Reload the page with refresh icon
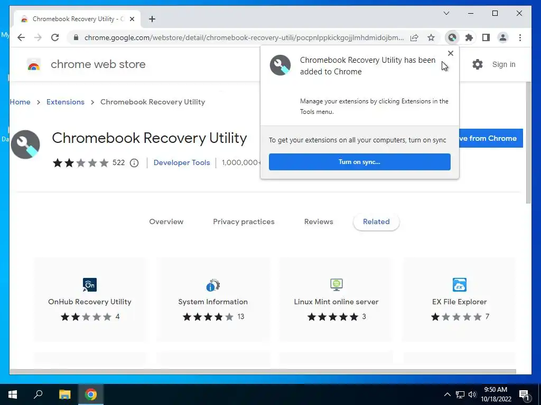The width and height of the screenshot is (541, 405). (x=55, y=37)
